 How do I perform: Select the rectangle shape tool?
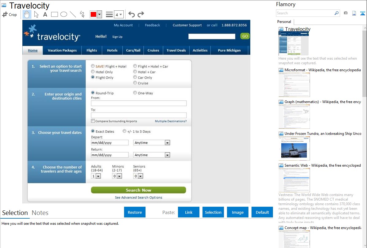(54, 14)
